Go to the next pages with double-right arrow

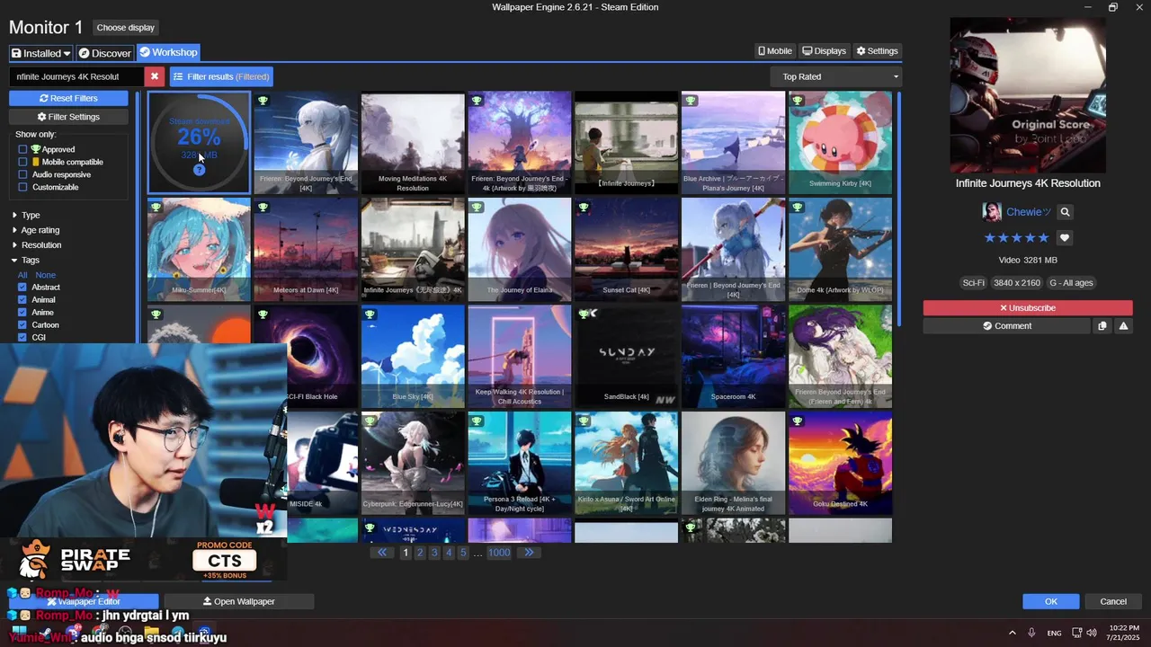coord(529,553)
